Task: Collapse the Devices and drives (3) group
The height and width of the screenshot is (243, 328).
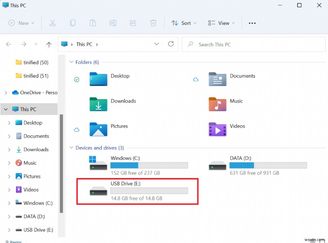Action: click(71, 148)
